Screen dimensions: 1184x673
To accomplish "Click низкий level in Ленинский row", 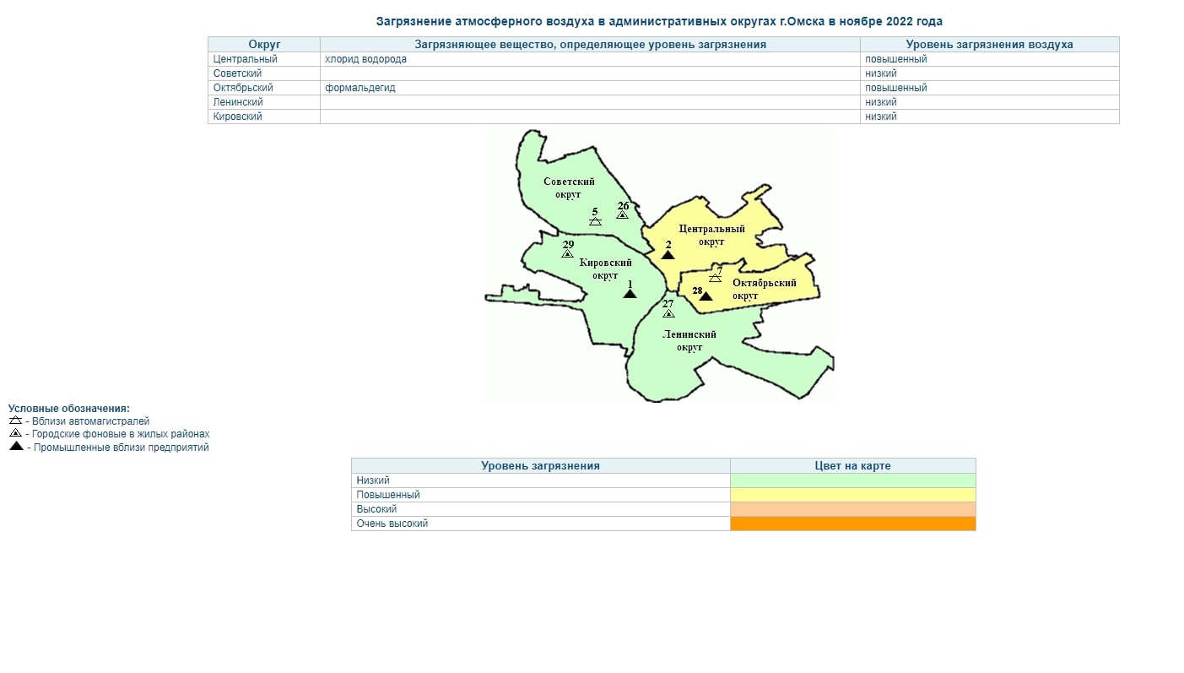I will click(990, 102).
